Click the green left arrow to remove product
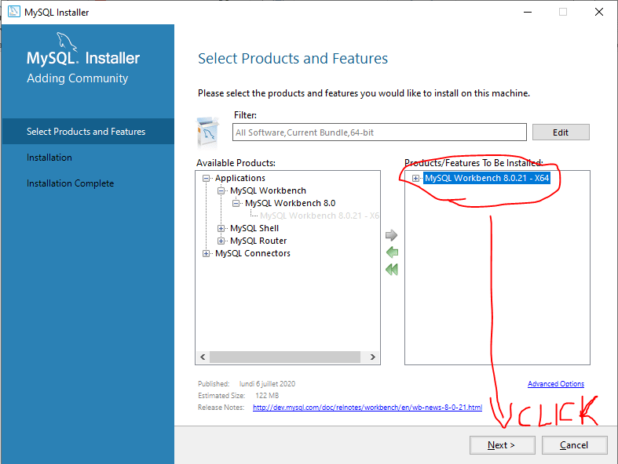618x464 pixels. coord(392,252)
